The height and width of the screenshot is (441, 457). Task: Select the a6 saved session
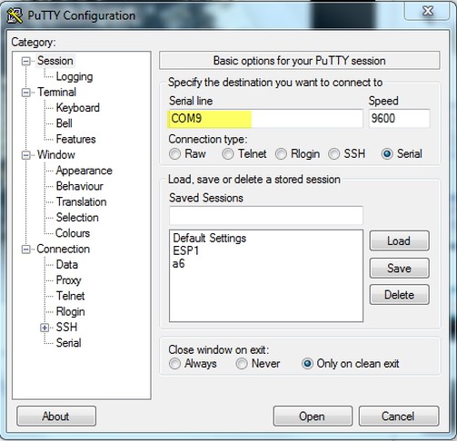coord(178,264)
